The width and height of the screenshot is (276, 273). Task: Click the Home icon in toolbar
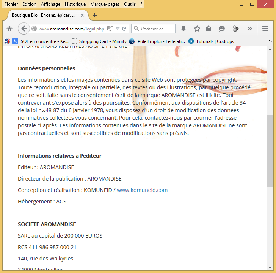coord(9,29)
